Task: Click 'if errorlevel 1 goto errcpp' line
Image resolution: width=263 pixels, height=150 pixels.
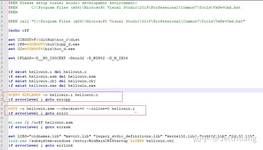Action: click(x=39, y=99)
